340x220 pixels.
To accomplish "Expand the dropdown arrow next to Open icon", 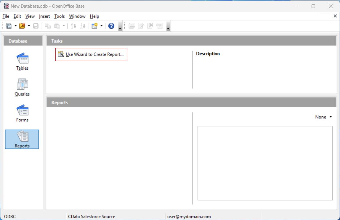I will coord(29,26).
